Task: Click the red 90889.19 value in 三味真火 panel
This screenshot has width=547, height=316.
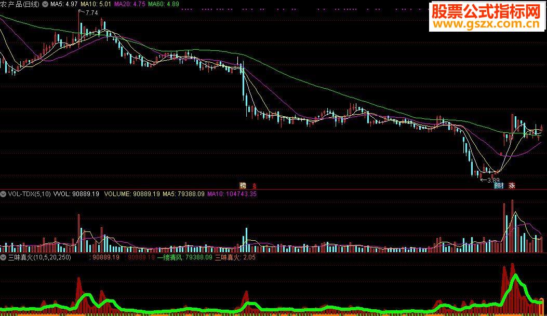Action: pyautogui.click(x=141, y=257)
